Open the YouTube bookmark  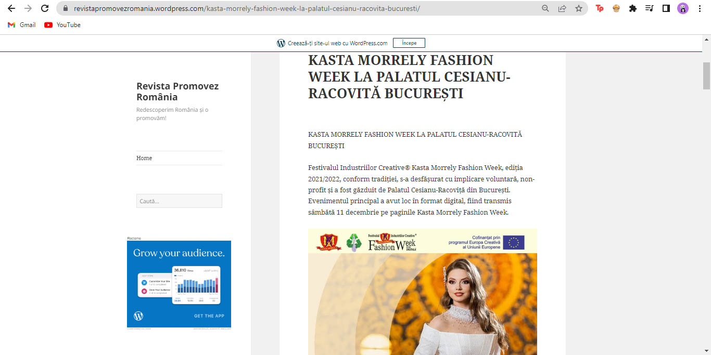(x=62, y=25)
